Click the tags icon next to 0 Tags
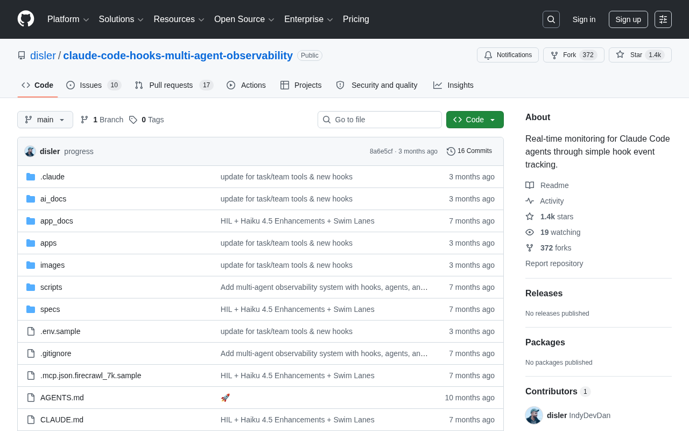 click(x=133, y=120)
